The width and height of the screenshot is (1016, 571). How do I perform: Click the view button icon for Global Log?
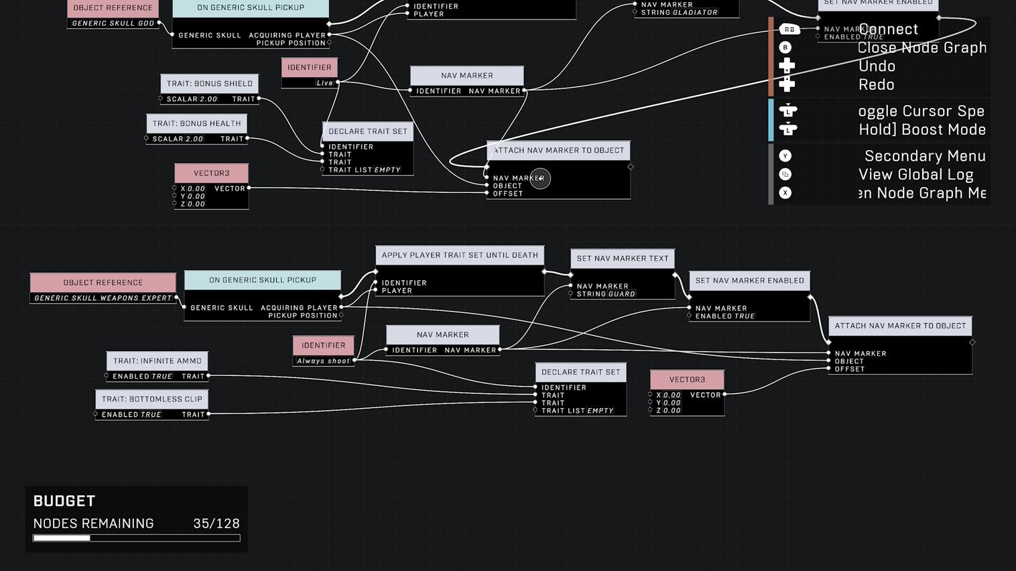785,174
